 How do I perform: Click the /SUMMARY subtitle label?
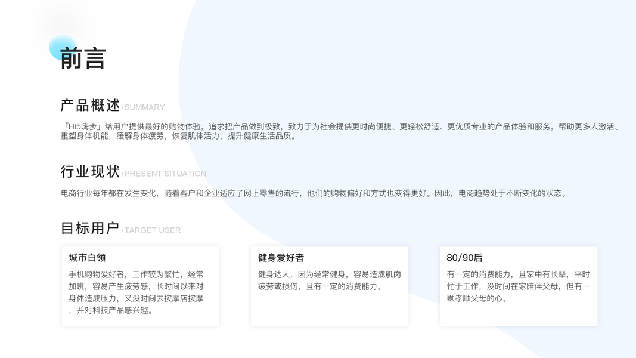pos(143,107)
